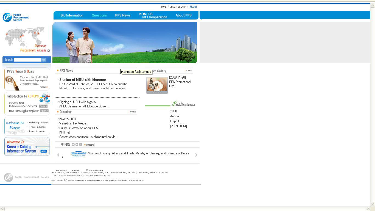Click the Public Procurement Service logo
The image size is (375, 211).
(x=16, y=17)
